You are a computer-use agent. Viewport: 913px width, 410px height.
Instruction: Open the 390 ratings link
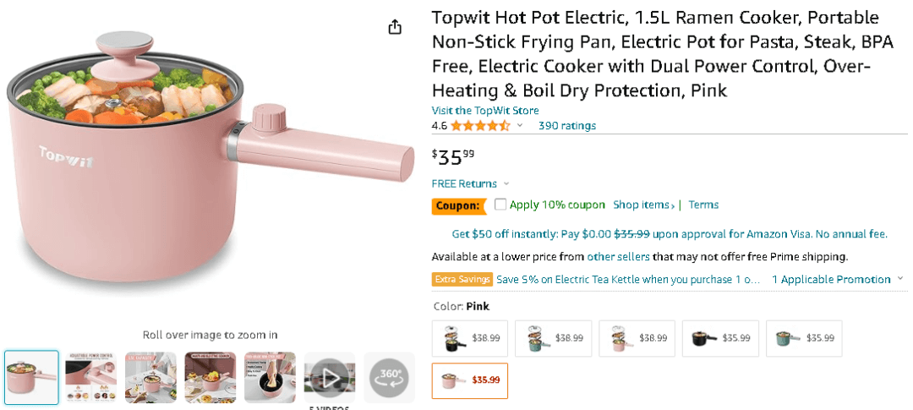tap(566, 126)
